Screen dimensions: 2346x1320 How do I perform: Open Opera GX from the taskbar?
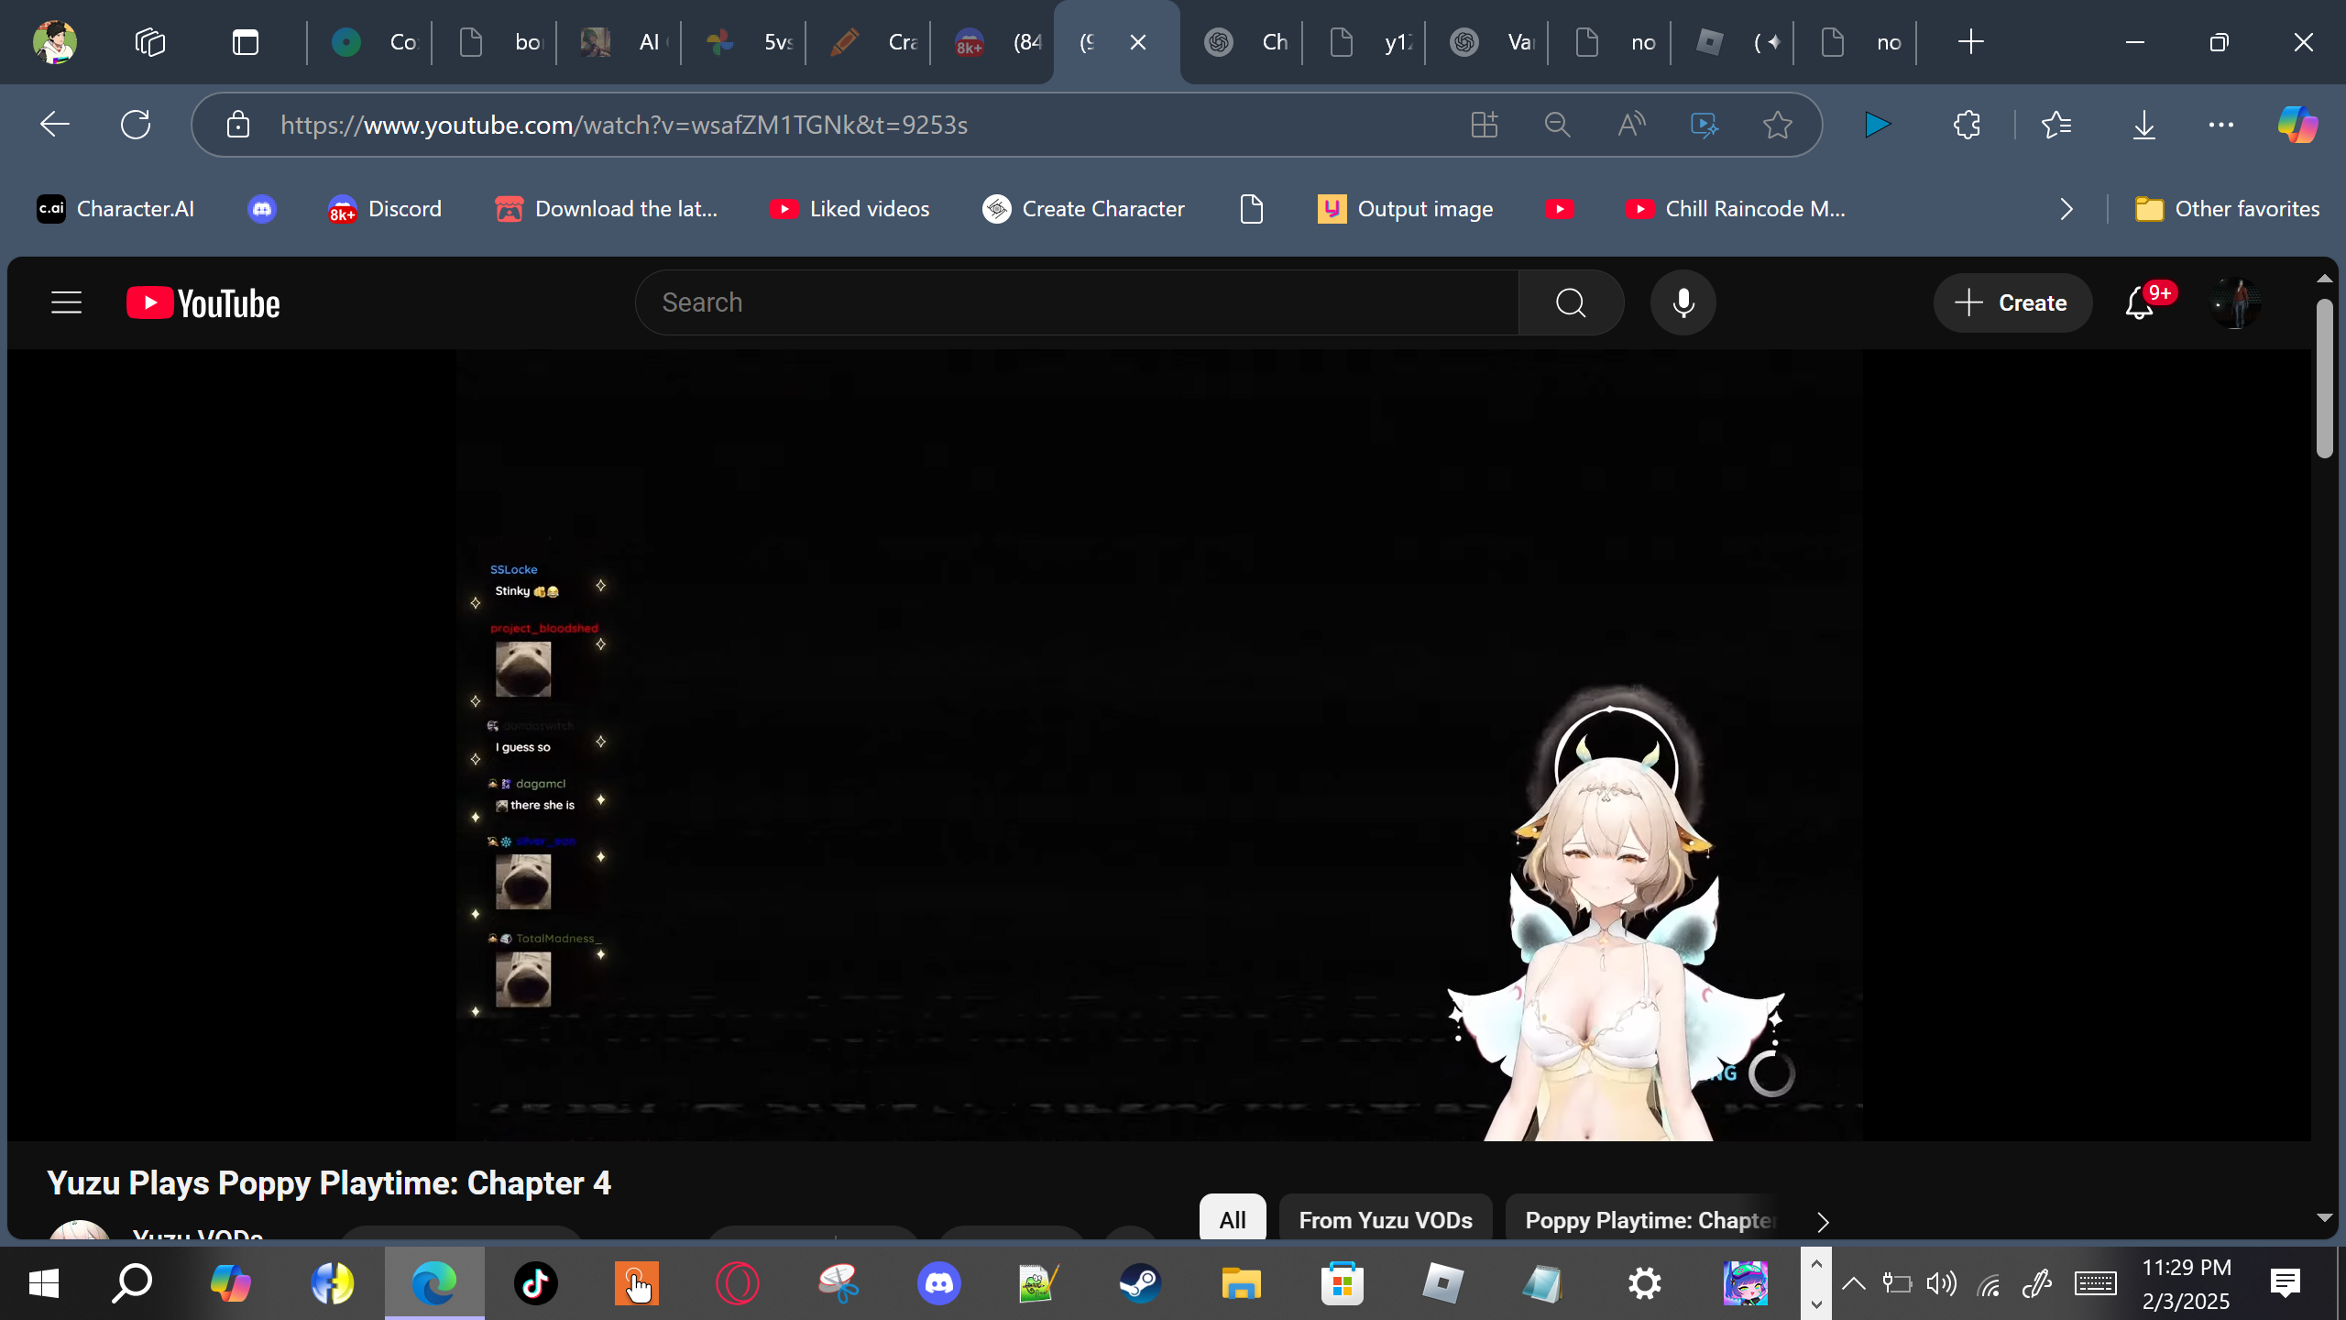tap(737, 1283)
